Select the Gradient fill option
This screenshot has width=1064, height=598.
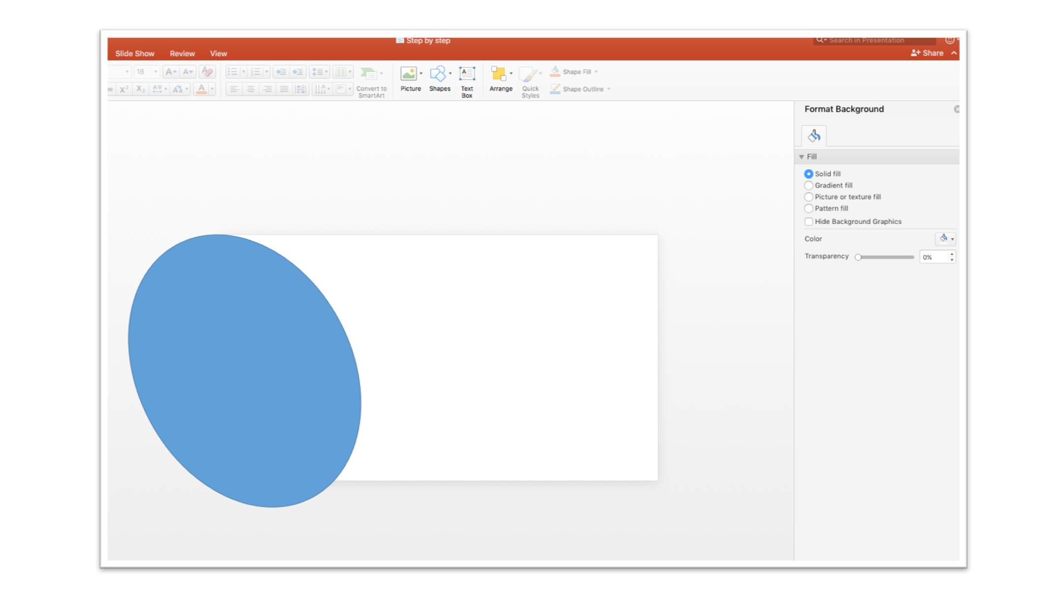pos(808,185)
